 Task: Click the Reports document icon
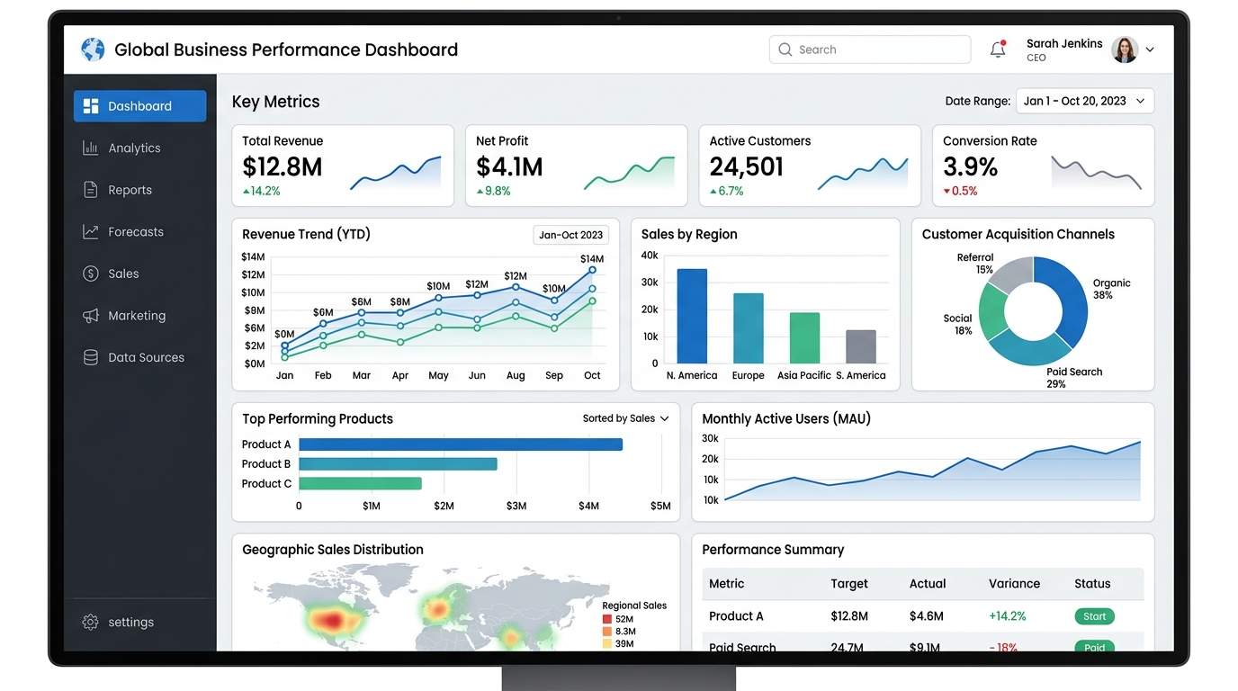pos(91,190)
